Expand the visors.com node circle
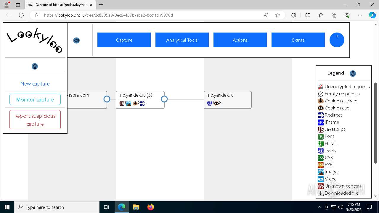This screenshot has height=213, width=379. [107, 99]
